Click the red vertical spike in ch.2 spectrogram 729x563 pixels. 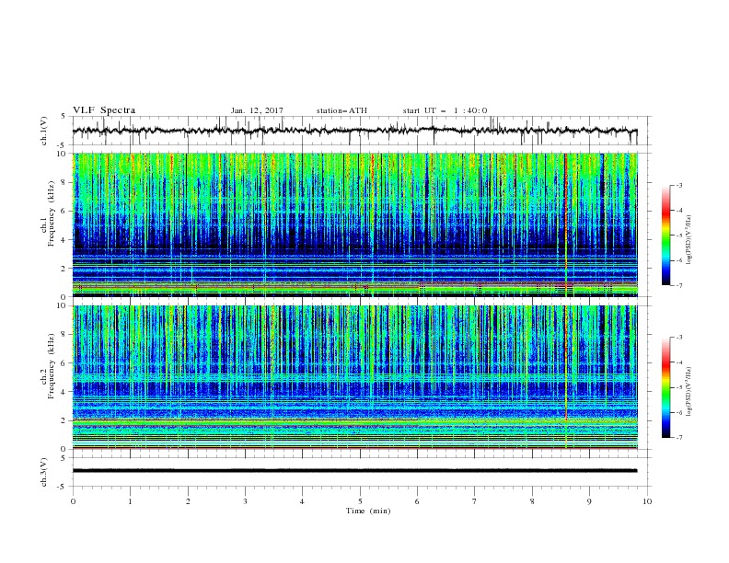pyautogui.click(x=566, y=377)
